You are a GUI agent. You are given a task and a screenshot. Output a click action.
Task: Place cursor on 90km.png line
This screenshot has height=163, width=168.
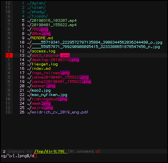point(39,34)
